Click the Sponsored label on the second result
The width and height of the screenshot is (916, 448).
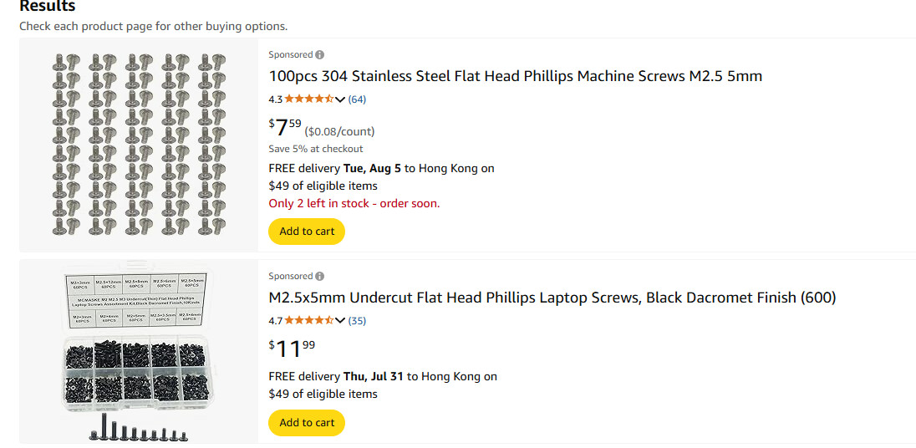[x=290, y=277]
